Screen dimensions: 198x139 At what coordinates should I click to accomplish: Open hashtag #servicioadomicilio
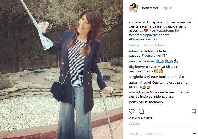tap(164, 30)
